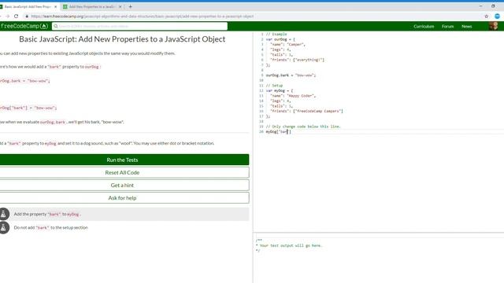Screen dimensions: 504x283
Task: Click the lesson title heading
Action: coord(122,39)
